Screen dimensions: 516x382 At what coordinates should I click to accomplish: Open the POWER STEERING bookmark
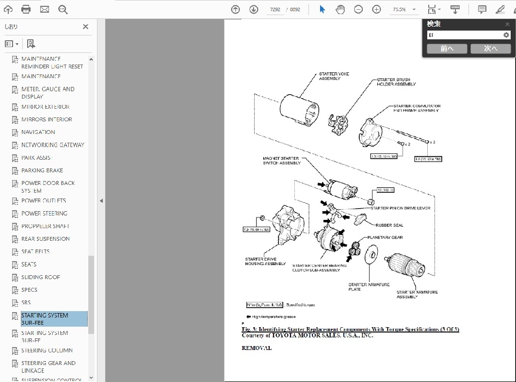coord(44,213)
